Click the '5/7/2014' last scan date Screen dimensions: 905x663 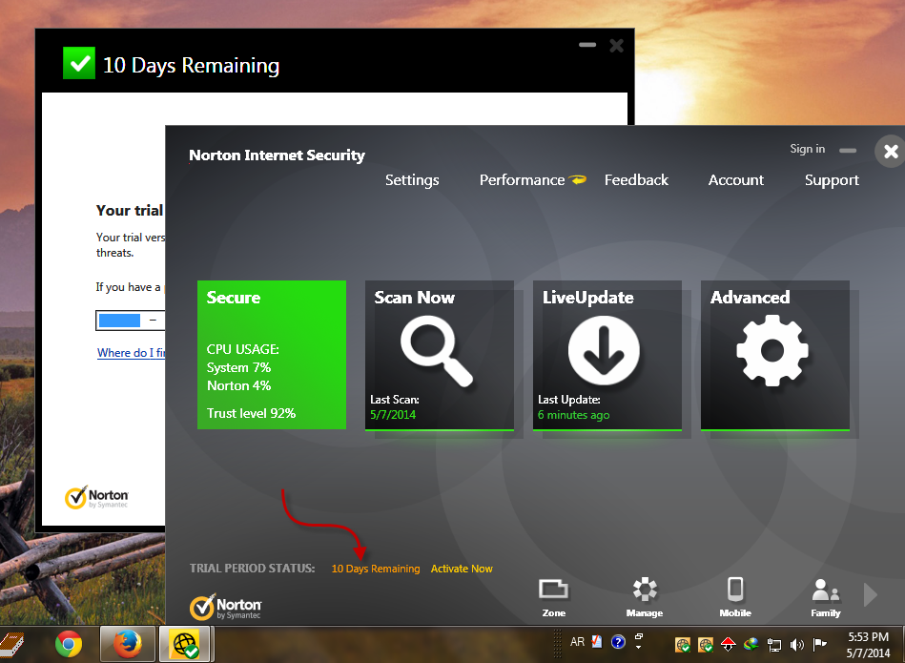point(393,415)
